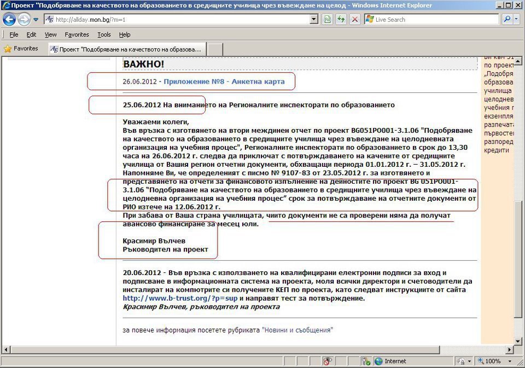Open the zoom arrow dropdown beside 100%
Viewport: 525px width, 368px height.
(x=510, y=361)
